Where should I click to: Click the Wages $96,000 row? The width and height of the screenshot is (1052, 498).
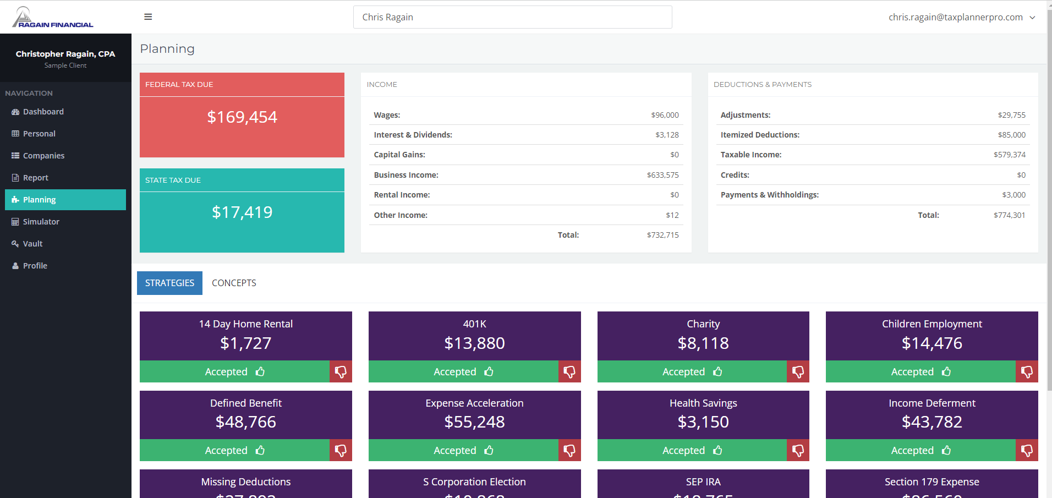tap(526, 115)
